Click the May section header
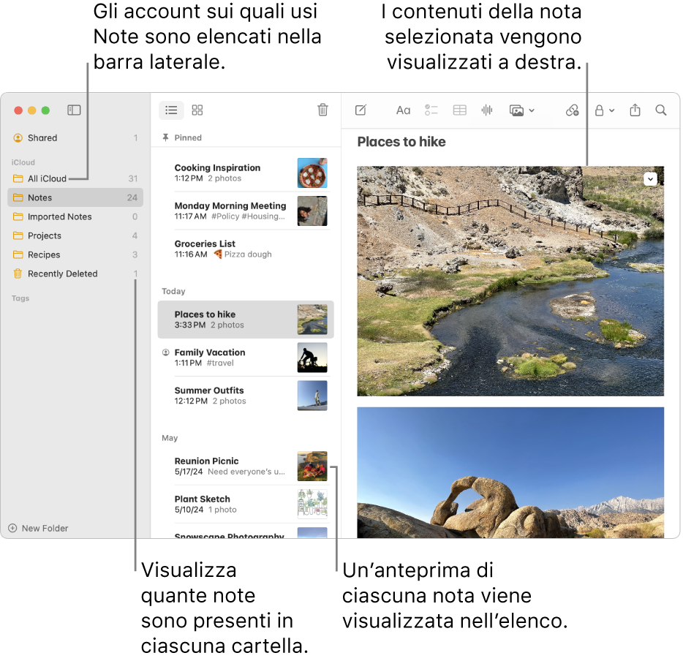The height and width of the screenshot is (661, 683). pos(170,438)
